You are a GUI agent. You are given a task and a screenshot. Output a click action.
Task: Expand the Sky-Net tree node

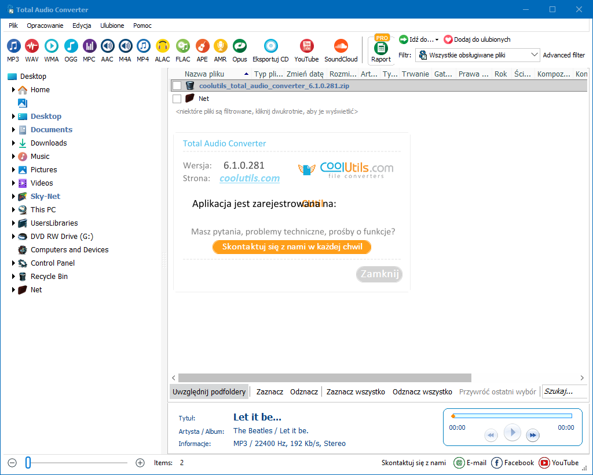14,196
